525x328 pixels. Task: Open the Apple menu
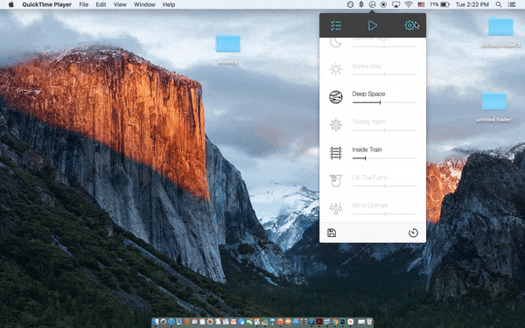[x=11, y=4]
